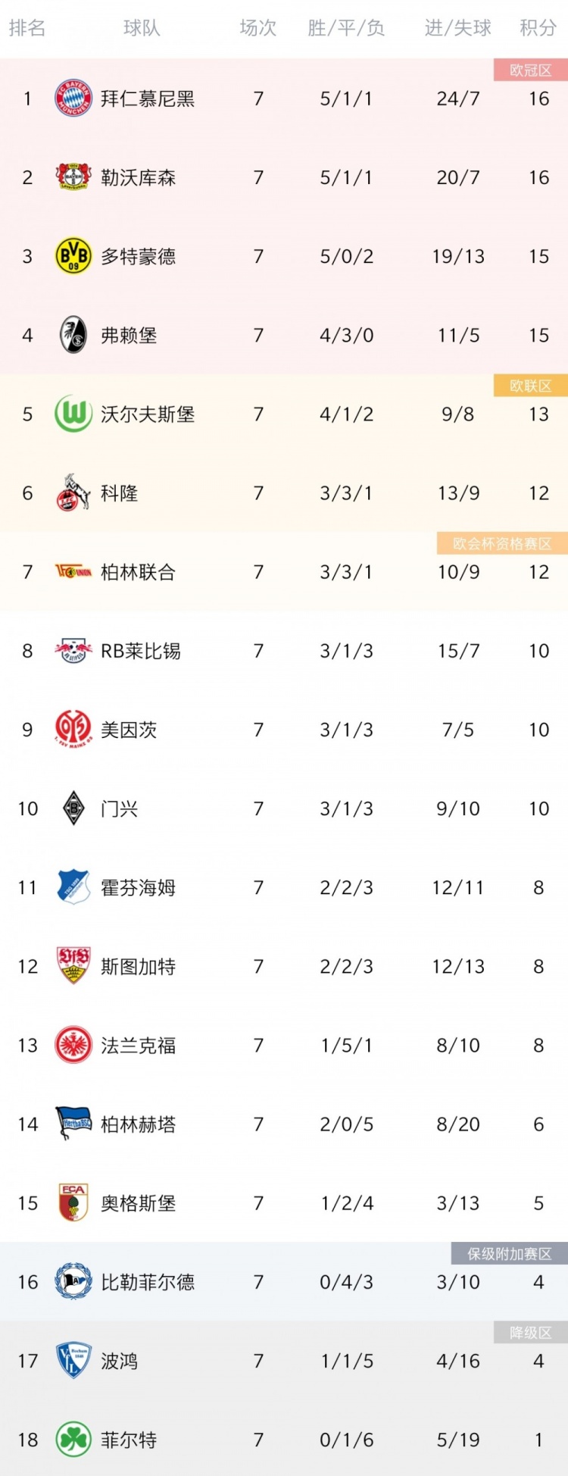Open the Mainz 05 club crest

click(x=73, y=729)
